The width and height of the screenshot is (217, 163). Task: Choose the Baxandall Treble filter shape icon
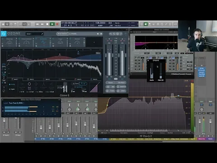[51, 84]
